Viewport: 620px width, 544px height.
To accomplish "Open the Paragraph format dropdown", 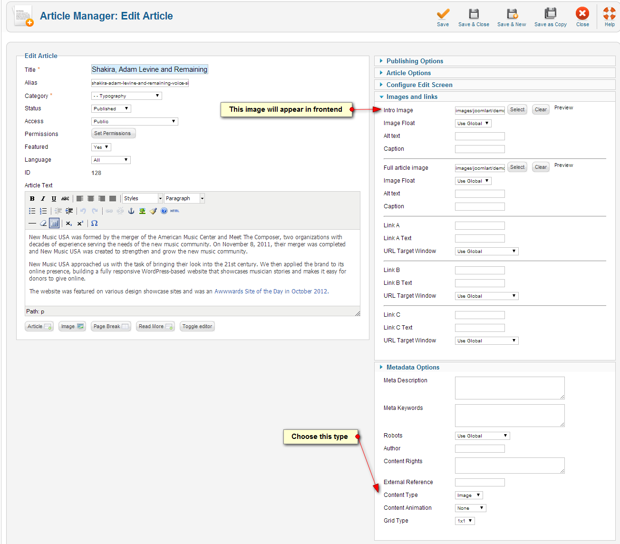I will click(184, 199).
